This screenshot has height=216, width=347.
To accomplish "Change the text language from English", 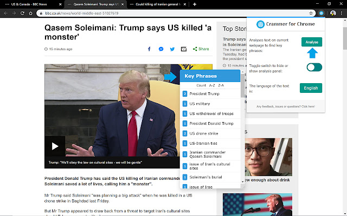I will [x=311, y=88].
